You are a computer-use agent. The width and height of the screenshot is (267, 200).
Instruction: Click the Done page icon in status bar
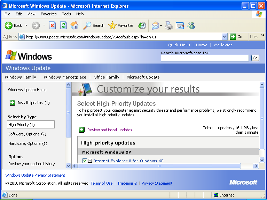(x=5, y=195)
